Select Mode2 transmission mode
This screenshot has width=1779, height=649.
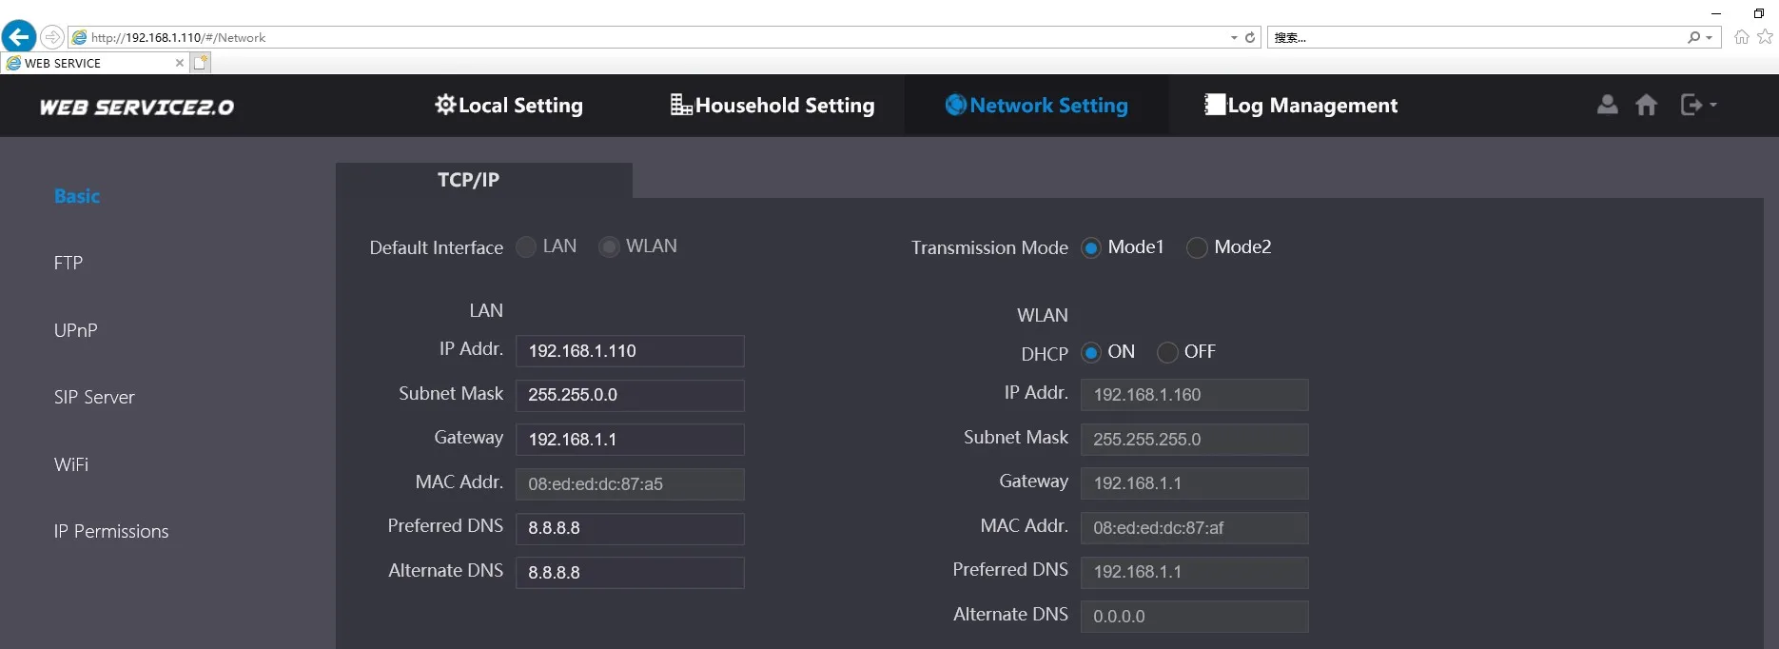click(1197, 247)
